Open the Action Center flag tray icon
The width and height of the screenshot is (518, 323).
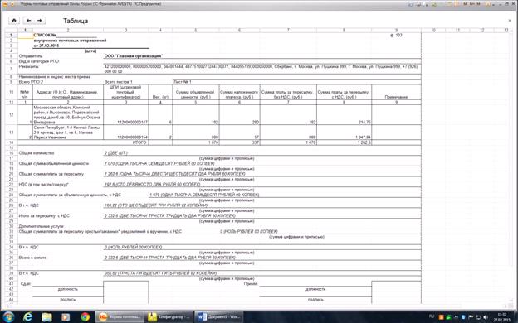click(x=471, y=317)
